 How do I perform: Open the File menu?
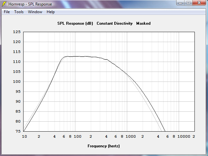(7, 12)
